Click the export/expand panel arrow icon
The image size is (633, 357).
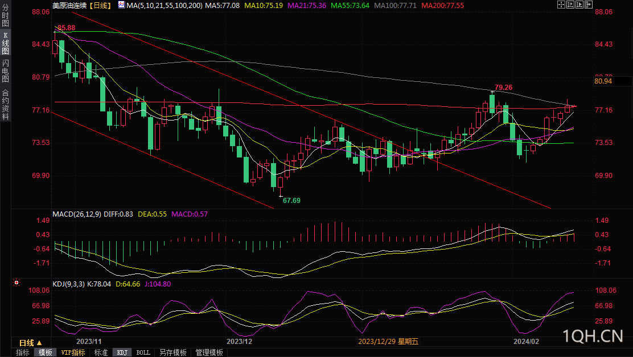[x=589, y=5]
